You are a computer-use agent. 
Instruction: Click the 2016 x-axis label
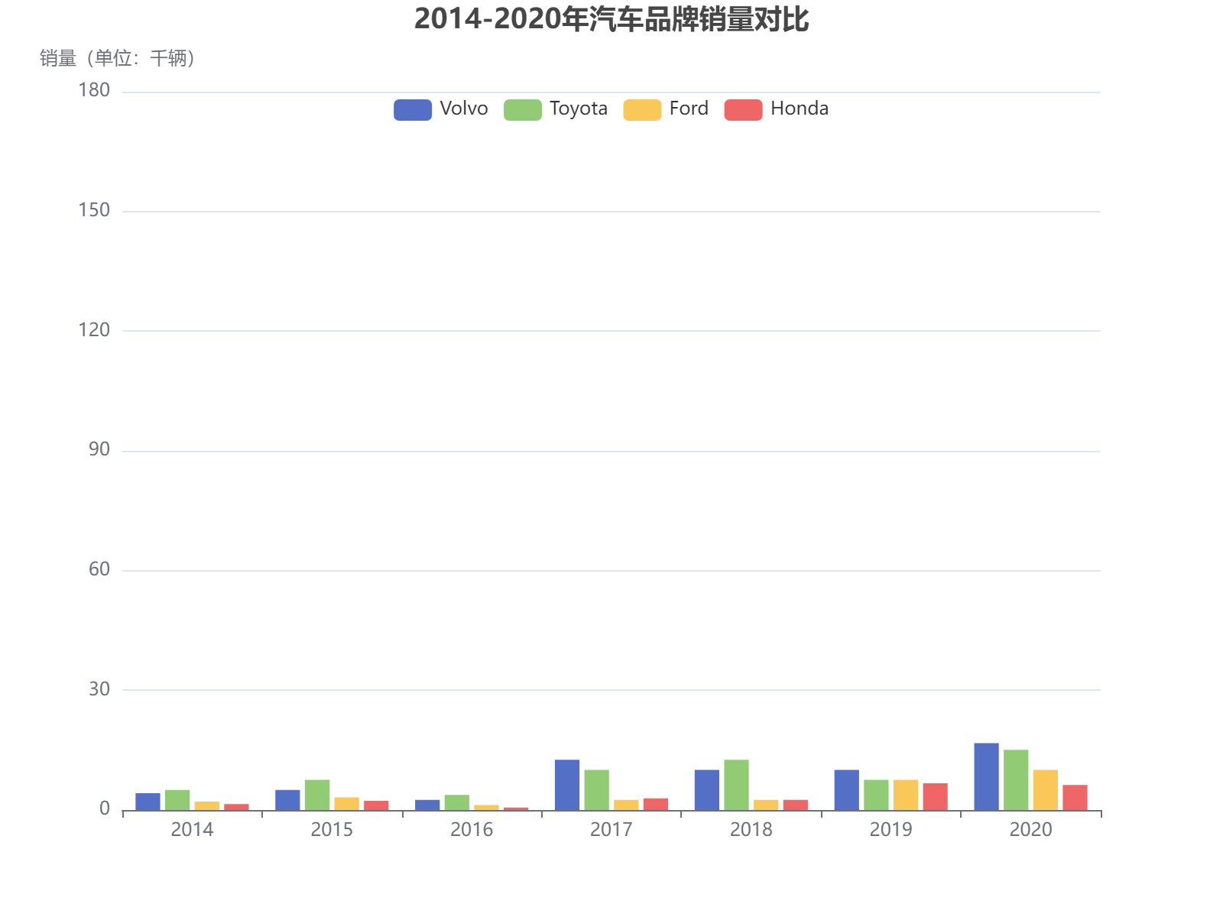click(472, 830)
